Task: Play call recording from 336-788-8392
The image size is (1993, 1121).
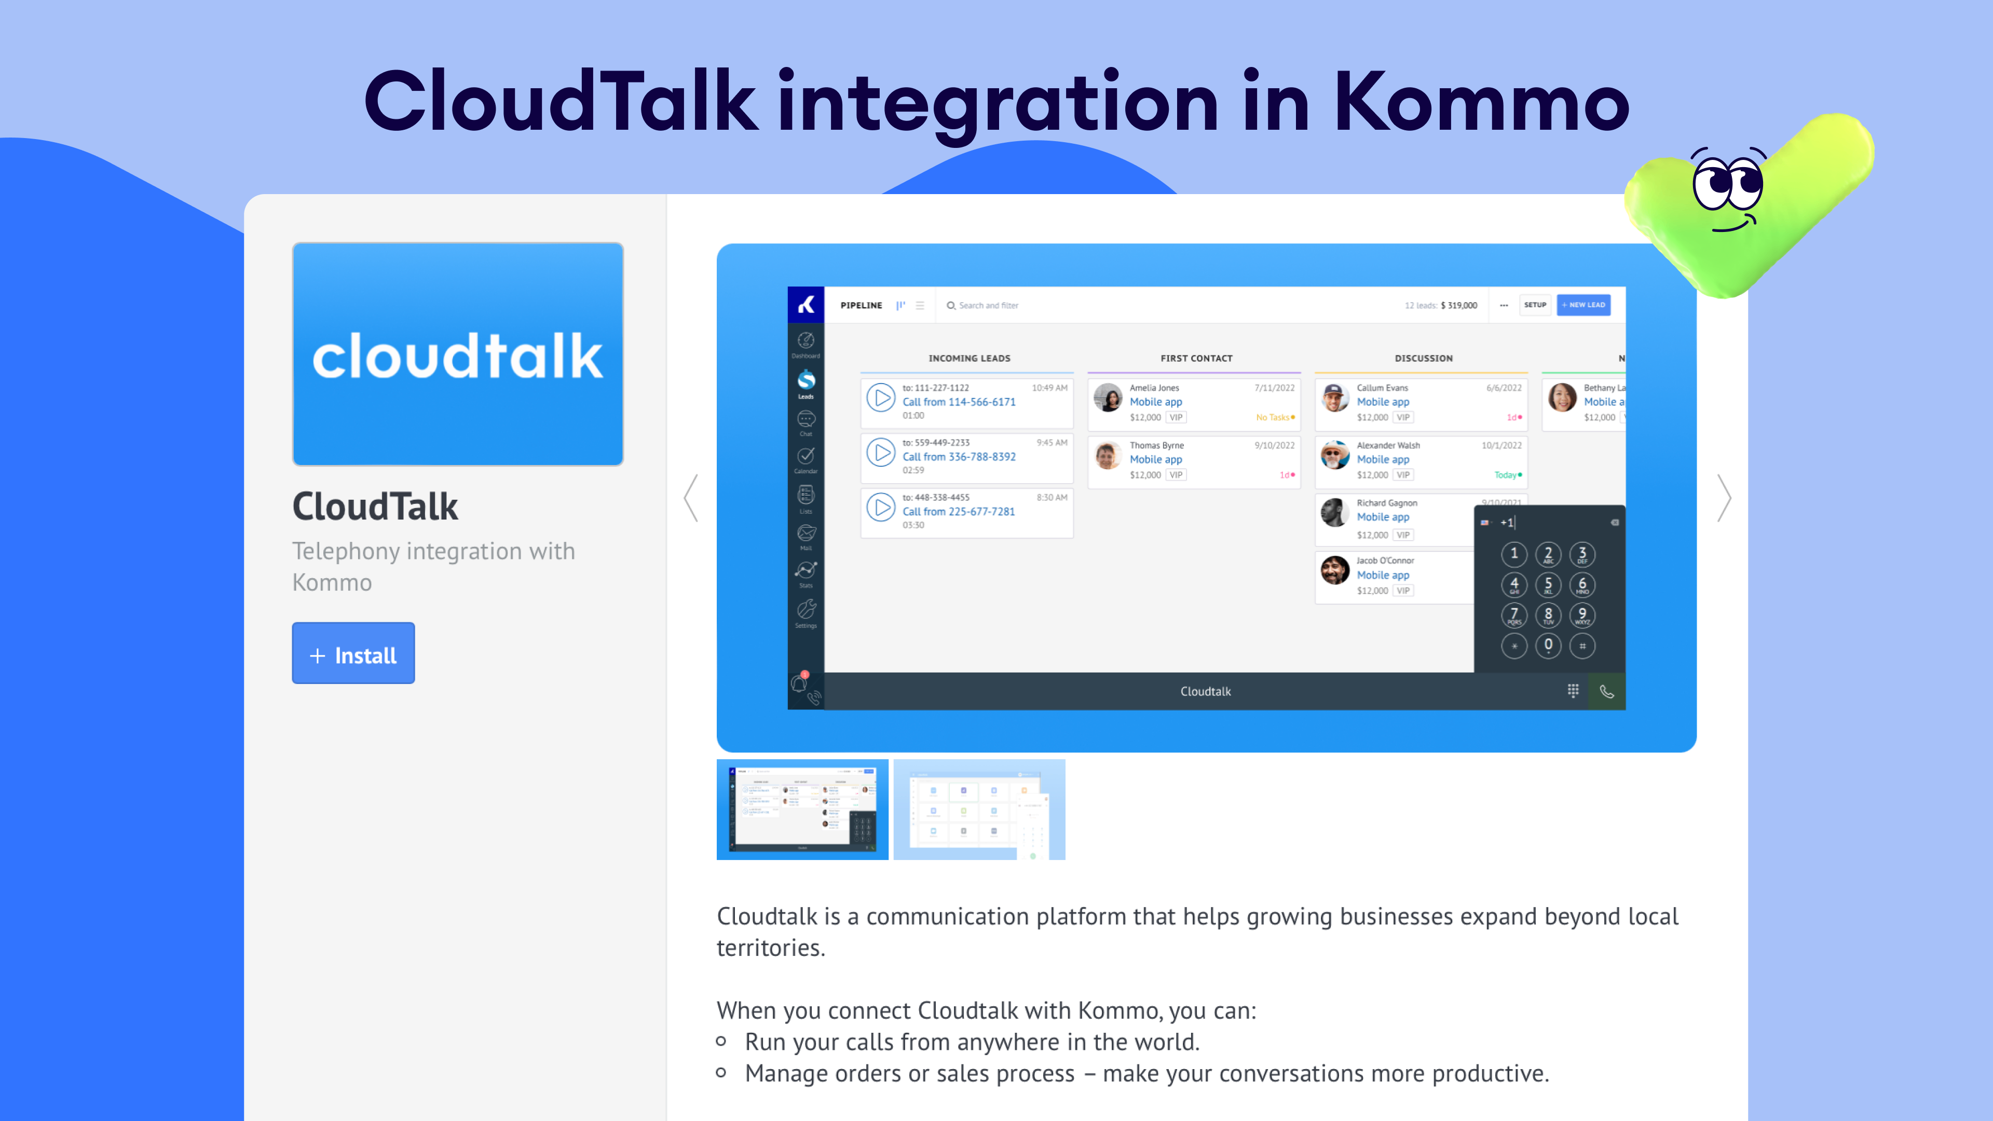Action: coord(880,452)
